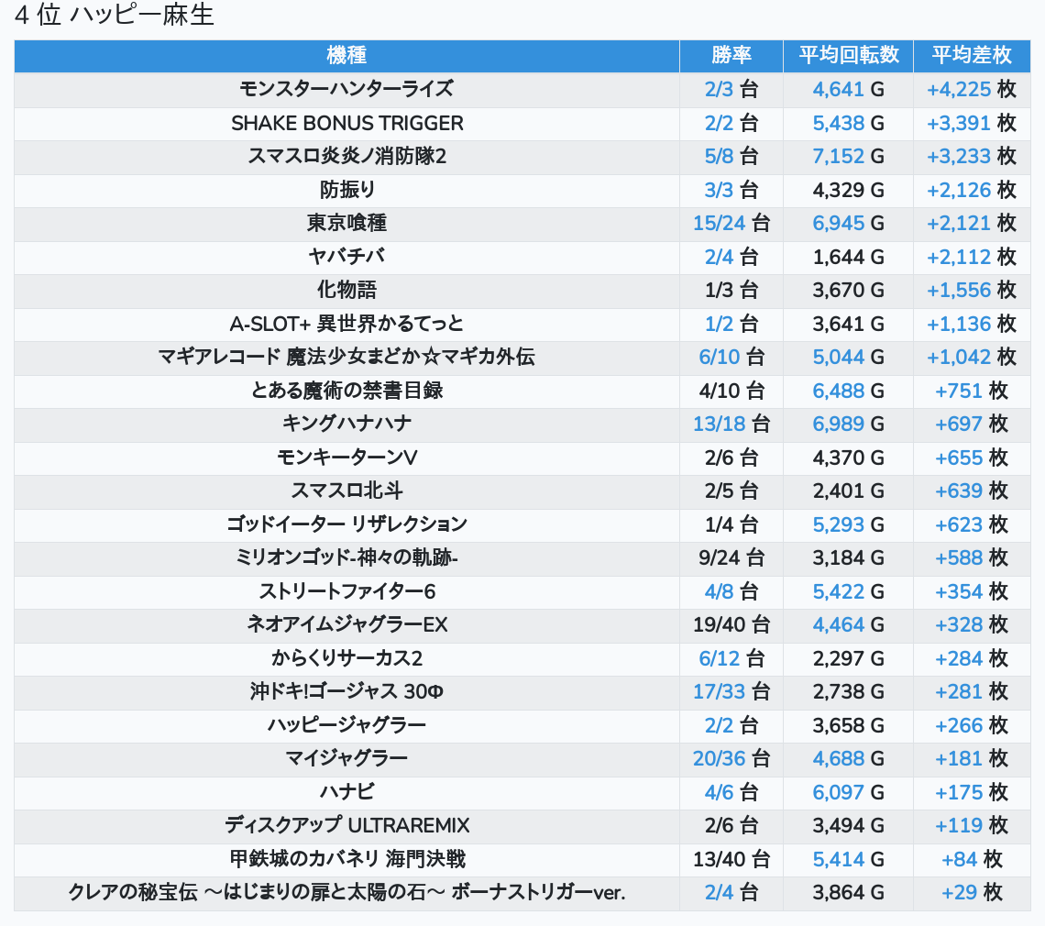Select 甲鉄城のカバネリ 海門決戦 machine name

point(346,859)
